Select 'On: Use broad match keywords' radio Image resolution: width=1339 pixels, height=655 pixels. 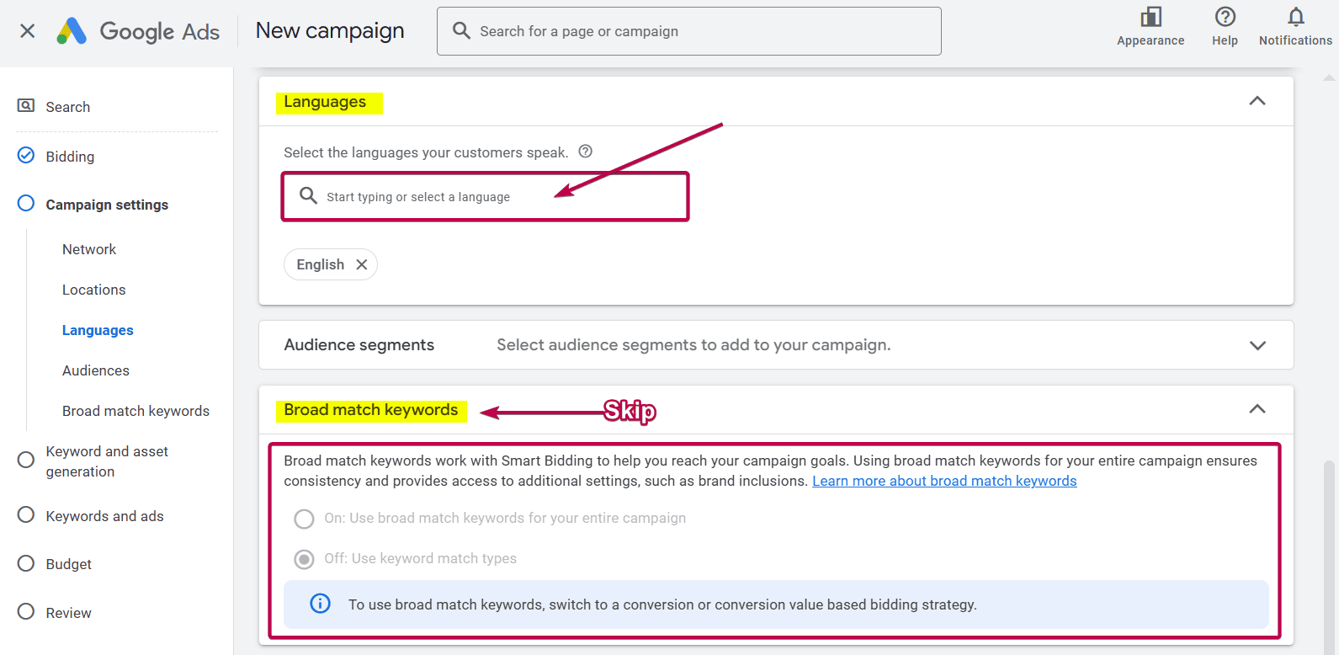point(304,519)
